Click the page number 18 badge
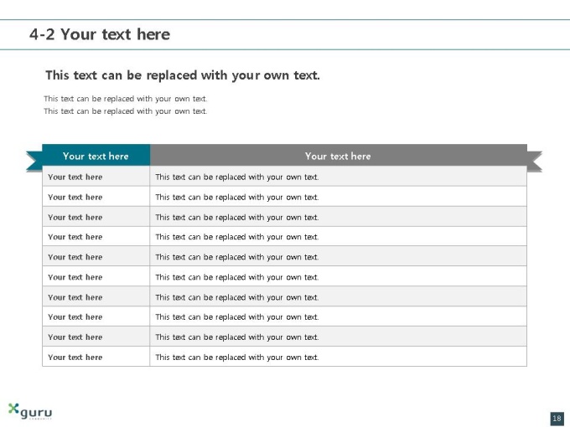 pos(557,419)
